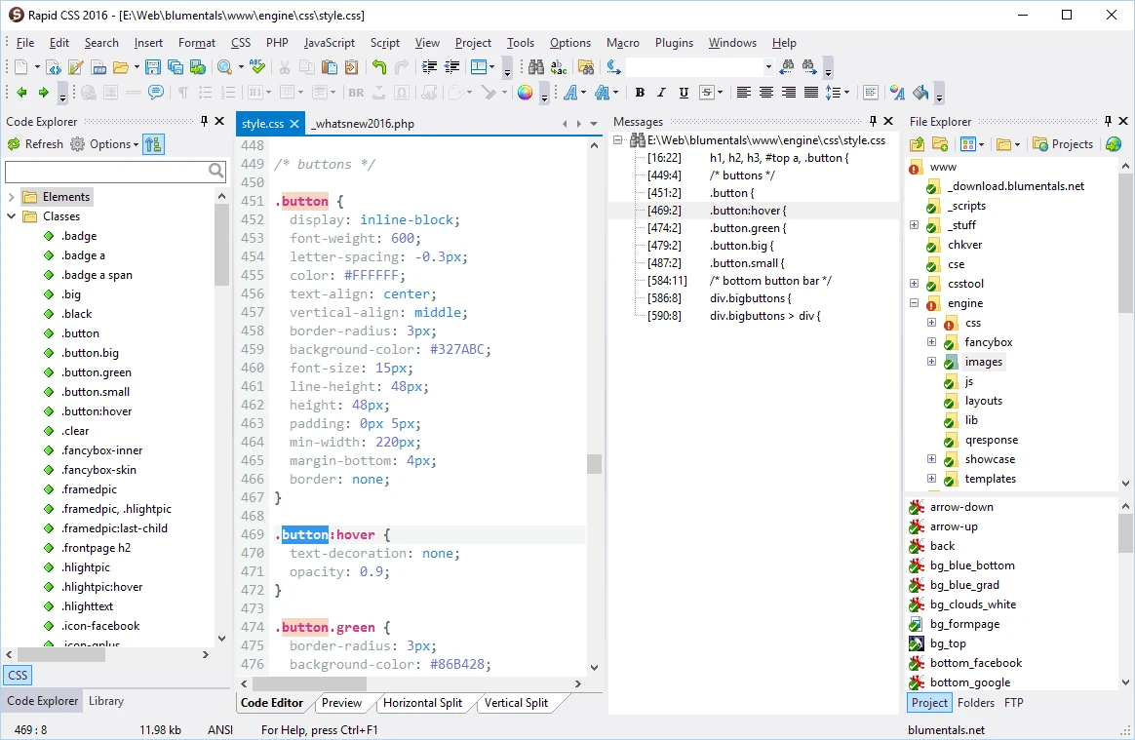This screenshot has width=1135, height=740.
Task: Select the div.bigbuttons > div message row
Action: pyautogui.click(x=753, y=316)
